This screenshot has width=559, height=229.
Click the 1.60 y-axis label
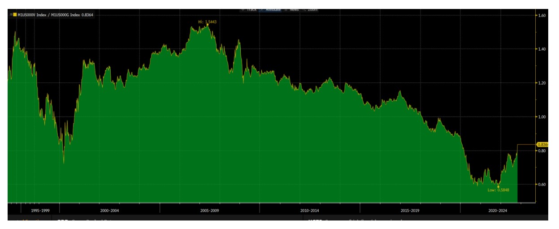pos(542,15)
